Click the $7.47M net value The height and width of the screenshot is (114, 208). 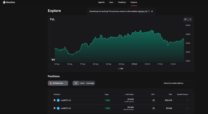click(x=130, y=99)
